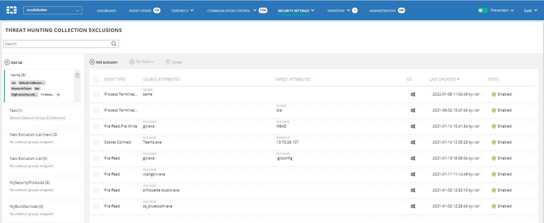Toggle the Prevention mode switch
Image resolution: width=544 pixels, height=223 pixels.
pos(483,10)
